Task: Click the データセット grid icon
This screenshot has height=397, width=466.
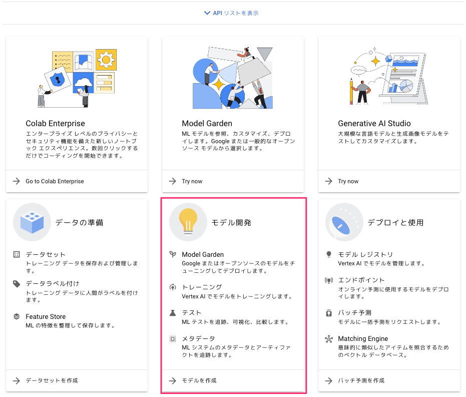Action: (17, 254)
